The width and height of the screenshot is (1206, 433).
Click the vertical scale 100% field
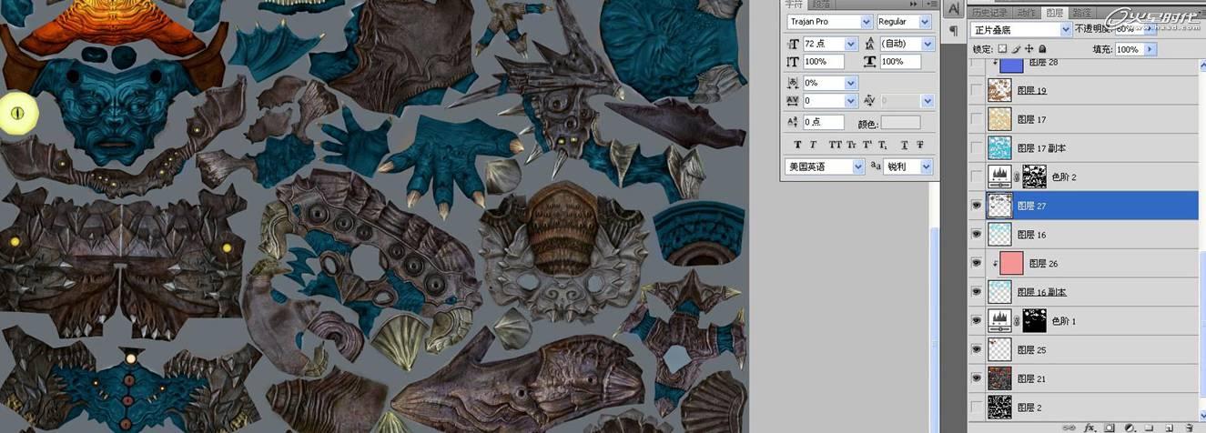coord(823,62)
